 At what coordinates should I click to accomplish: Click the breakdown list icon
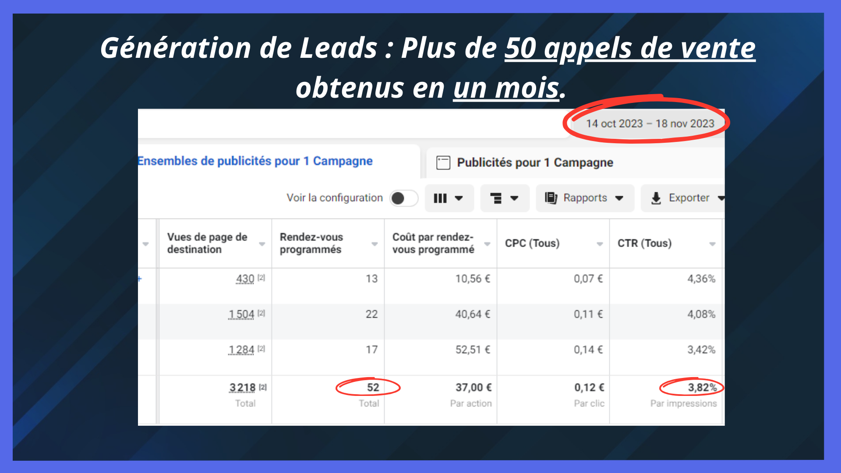click(x=496, y=198)
